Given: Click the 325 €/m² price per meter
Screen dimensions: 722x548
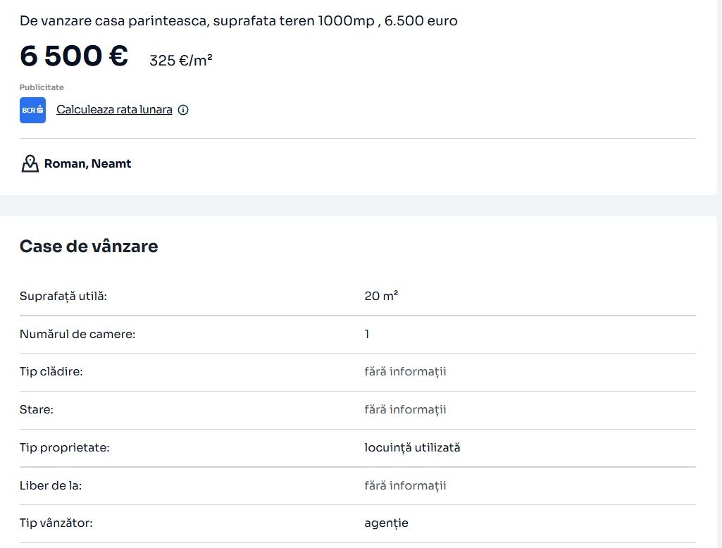Looking at the screenshot, I should pos(181,61).
